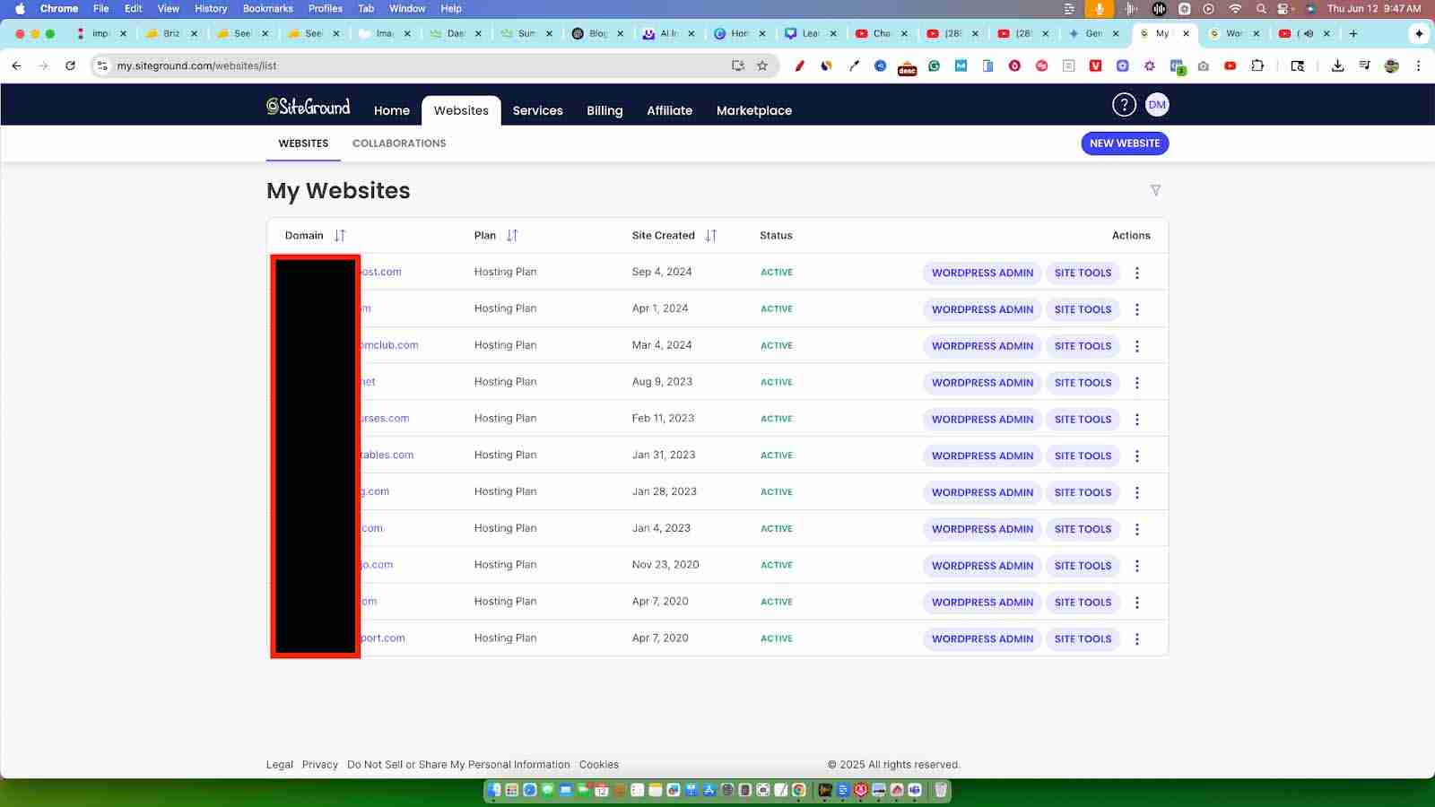Open Chrome's three-dot customization menu
This screenshot has width=1435, height=807.
[x=1418, y=65]
